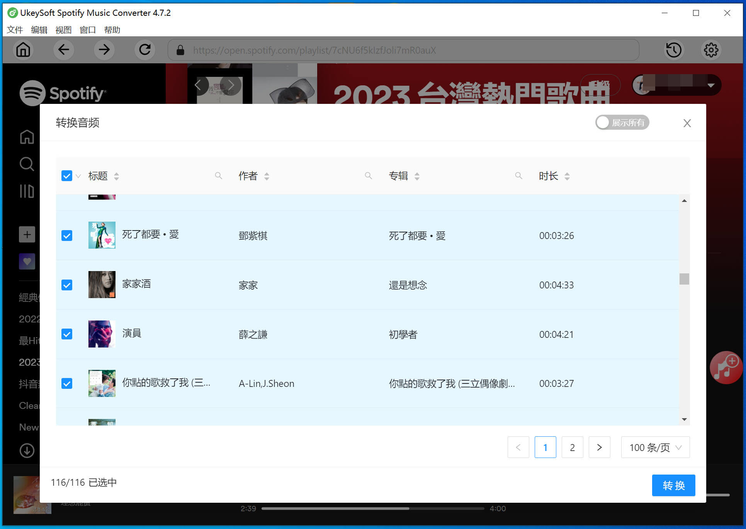Toggle the 展示所有 switch
746x529 pixels.
pyautogui.click(x=622, y=123)
